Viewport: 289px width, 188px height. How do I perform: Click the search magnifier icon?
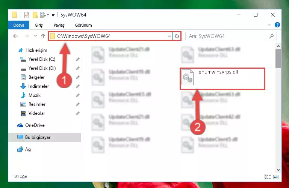[x=271, y=36]
